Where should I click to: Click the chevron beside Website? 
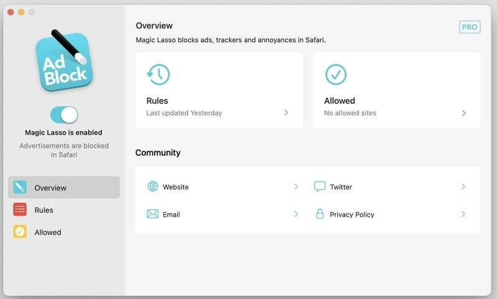pos(296,187)
